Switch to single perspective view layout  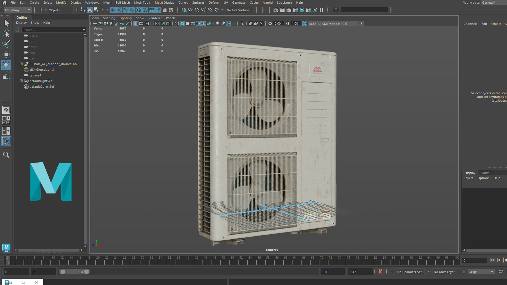coord(6,110)
